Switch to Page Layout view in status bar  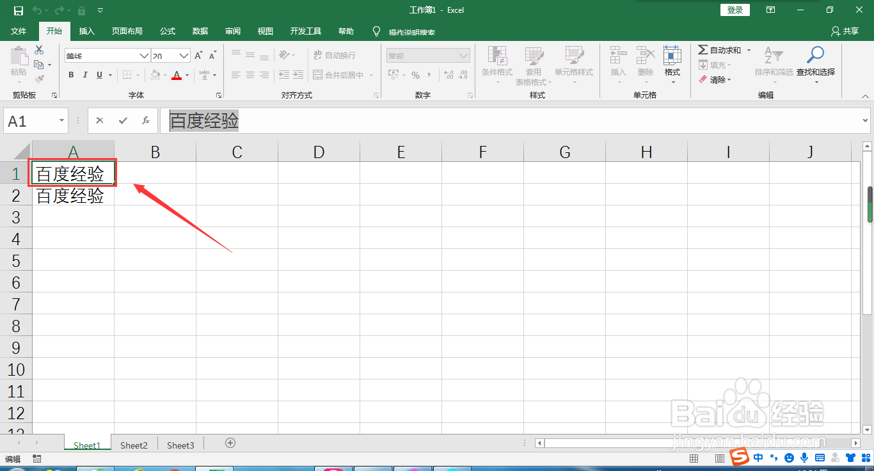720,459
